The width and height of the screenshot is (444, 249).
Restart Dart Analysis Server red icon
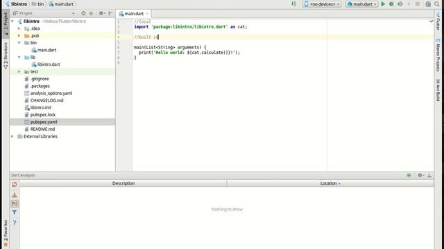click(15, 185)
